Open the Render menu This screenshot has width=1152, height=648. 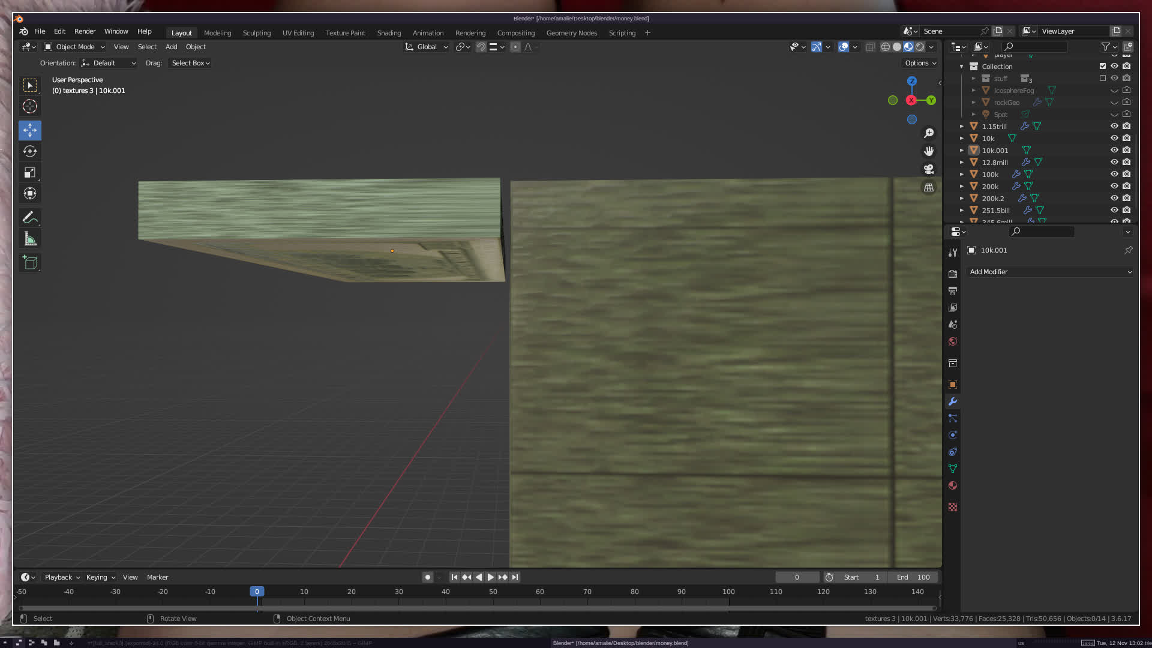pyautogui.click(x=85, y=31)
